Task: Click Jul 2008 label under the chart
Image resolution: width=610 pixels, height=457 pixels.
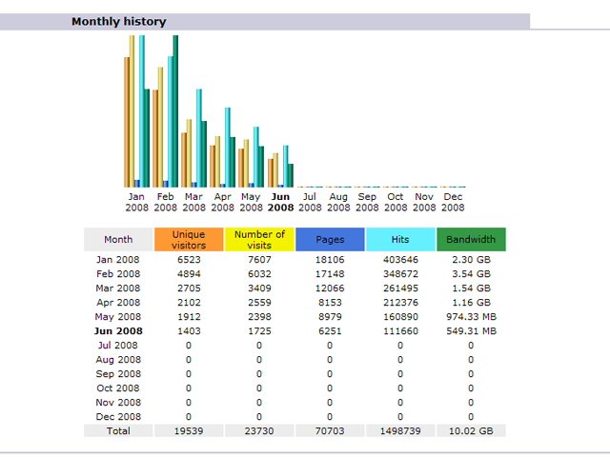Action: pyautogui.click(x=310, y=202)
